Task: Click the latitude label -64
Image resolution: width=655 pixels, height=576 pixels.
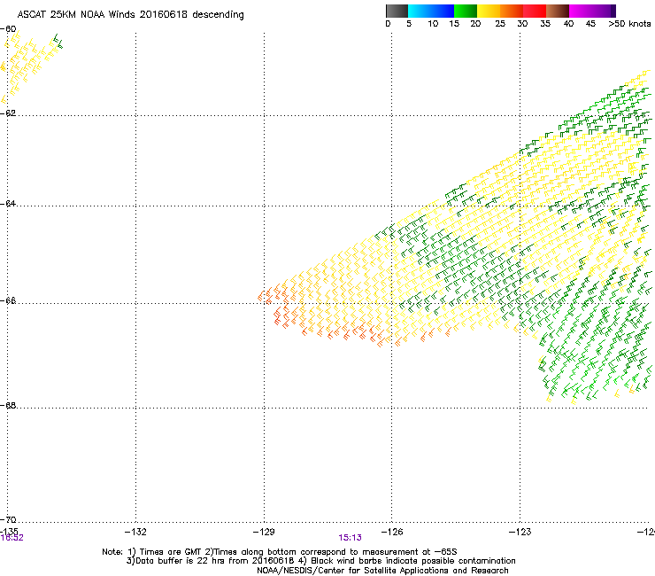Action: (x=8, y=204)
